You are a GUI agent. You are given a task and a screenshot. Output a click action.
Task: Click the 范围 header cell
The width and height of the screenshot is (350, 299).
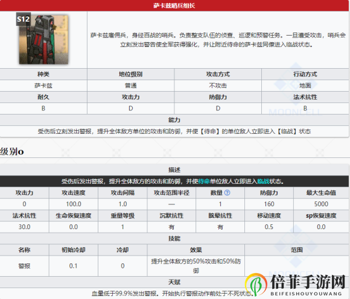[297, 250]
